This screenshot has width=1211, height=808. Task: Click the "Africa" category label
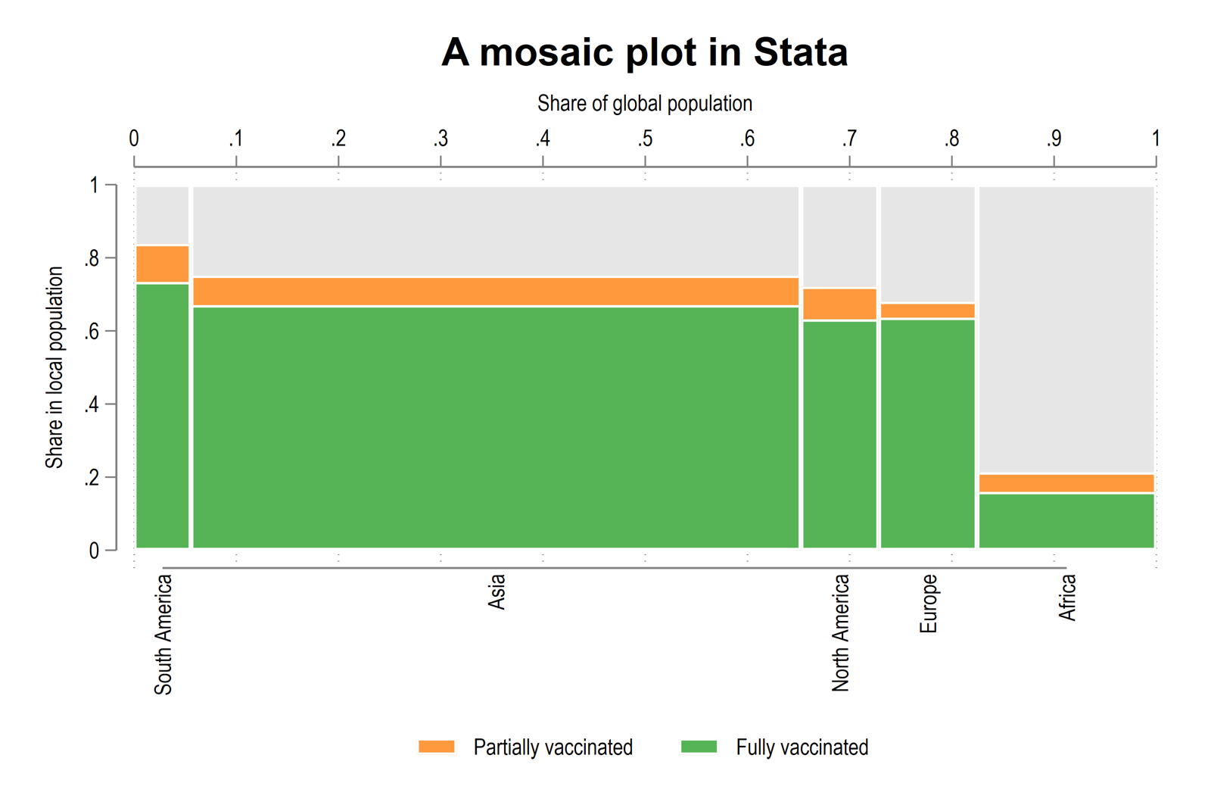[1067, 597]
